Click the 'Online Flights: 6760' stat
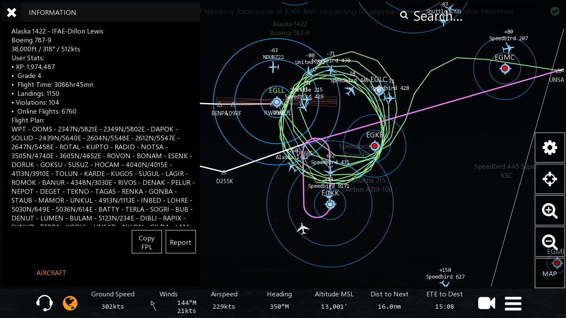The width and height of the screenshot is (566, 318). pyautogui.click(x=44, y=111)
